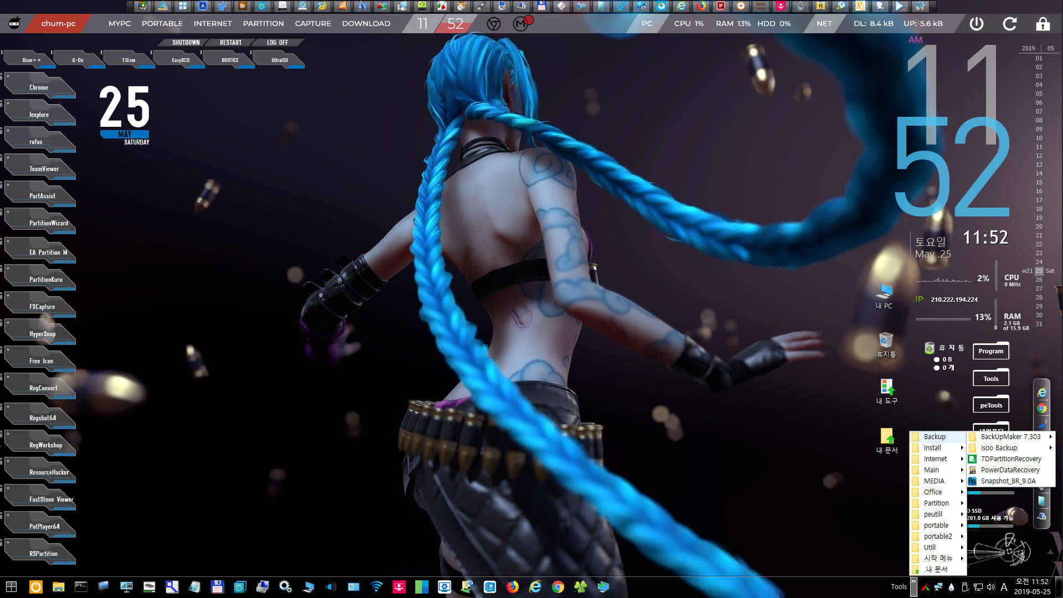Open the 내 도구 desktop icon
Screen dimensions: 1063x598
click(x=887, y=391)
